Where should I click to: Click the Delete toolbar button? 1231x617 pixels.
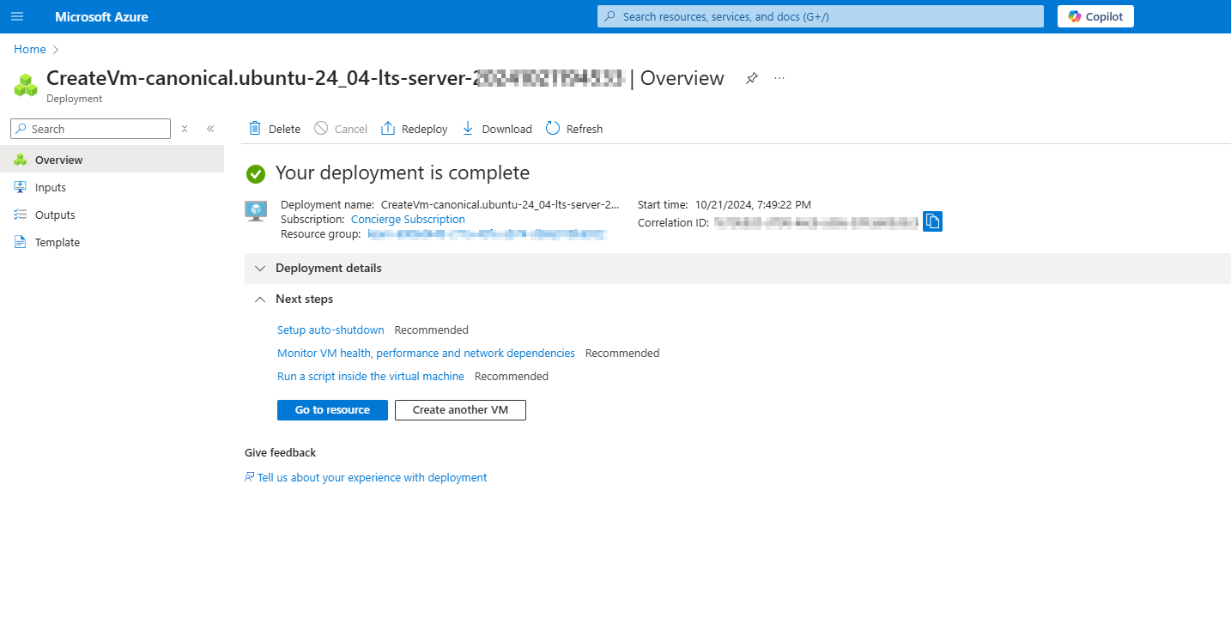275,129
